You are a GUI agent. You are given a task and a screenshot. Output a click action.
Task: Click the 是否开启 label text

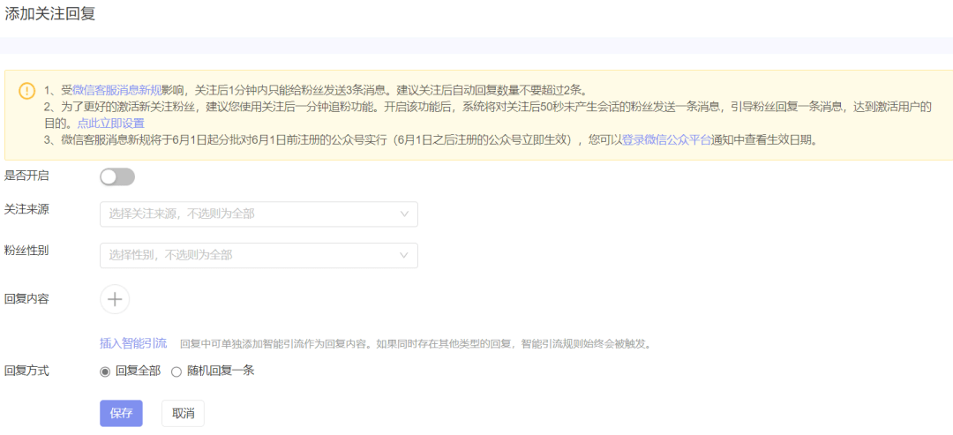click(x=26, y=176)
